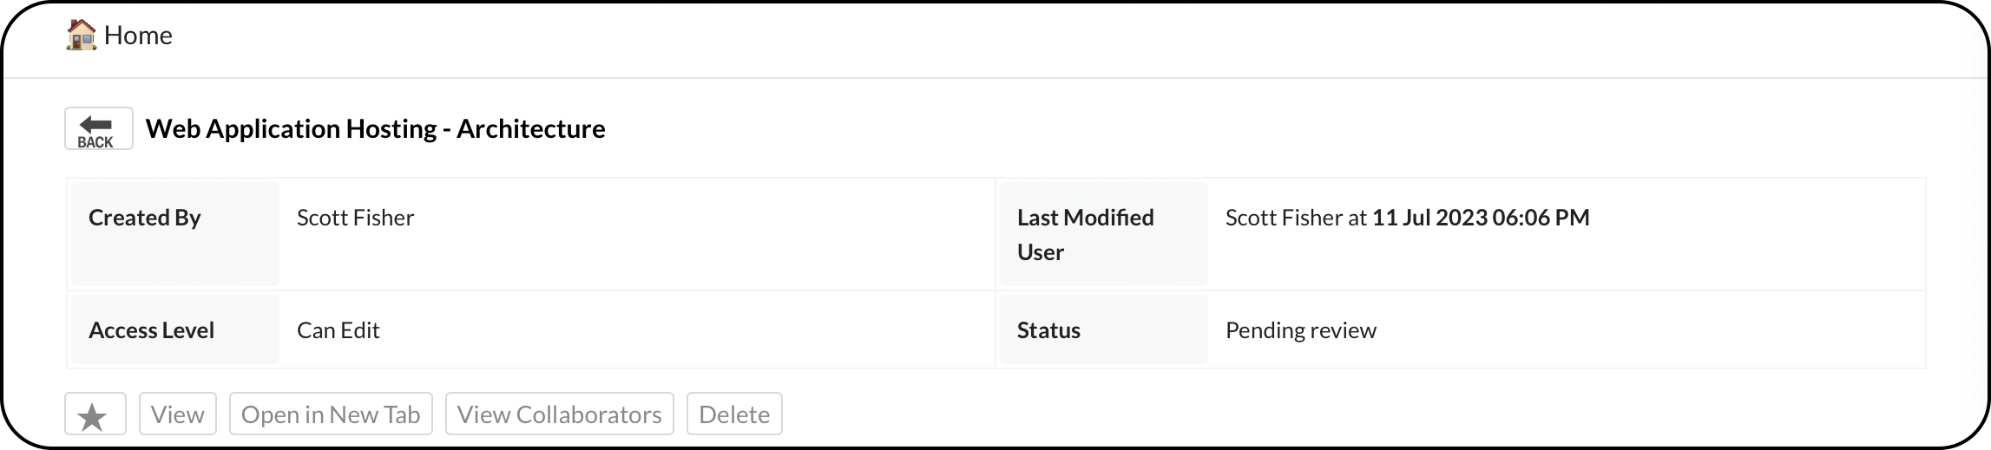The height and width of the screenshot is (450, 1991).
Task: Click Open in New Tab
Action: pos(331,414)
